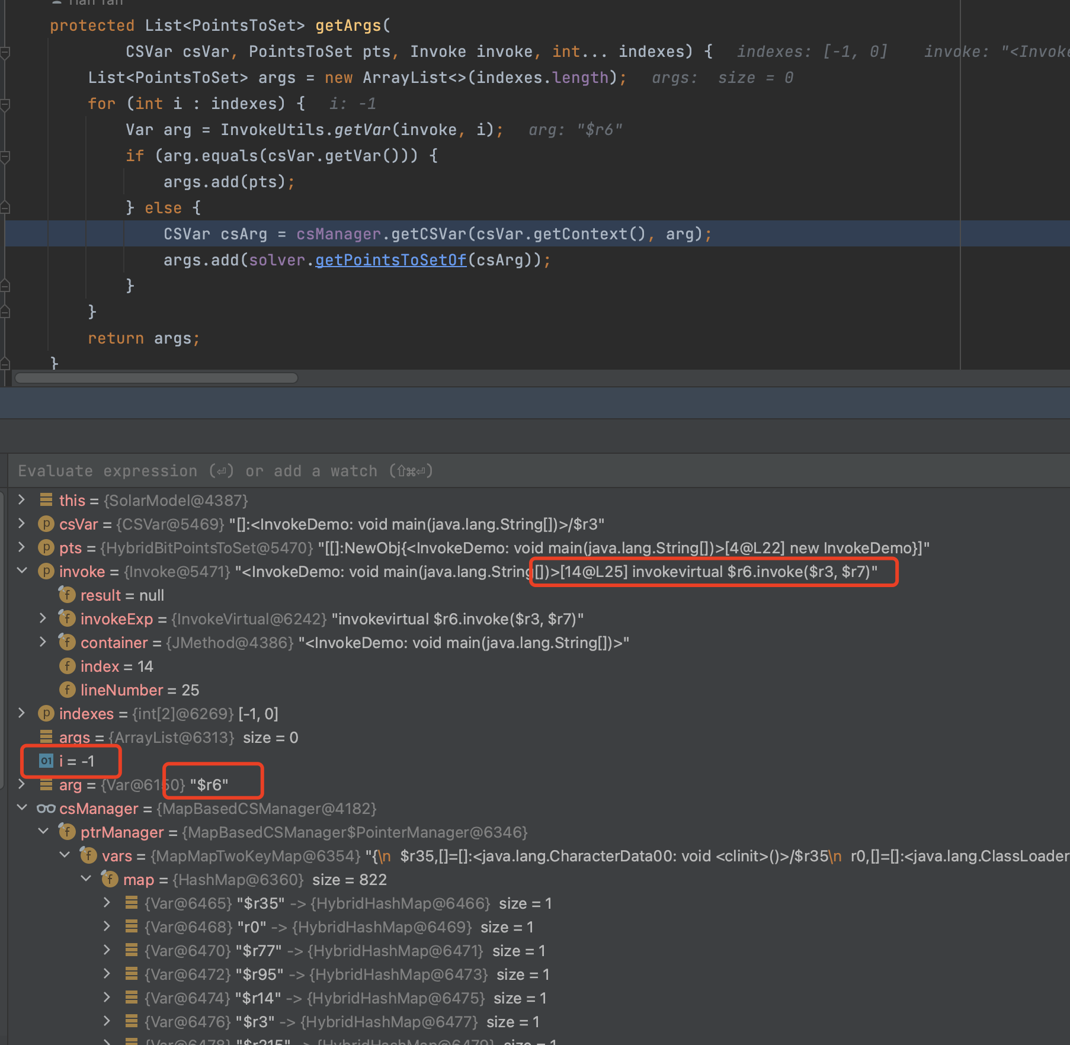The height and width of the screenshot is (1045, 1070).
Task: Click the field icon beside index = 14
Action: click(67, 666)
